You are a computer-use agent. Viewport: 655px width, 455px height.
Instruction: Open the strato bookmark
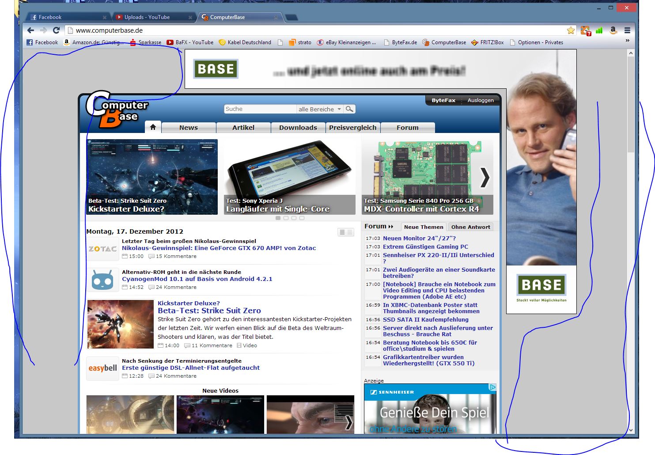pyautogui.click(x=300, y=42)
